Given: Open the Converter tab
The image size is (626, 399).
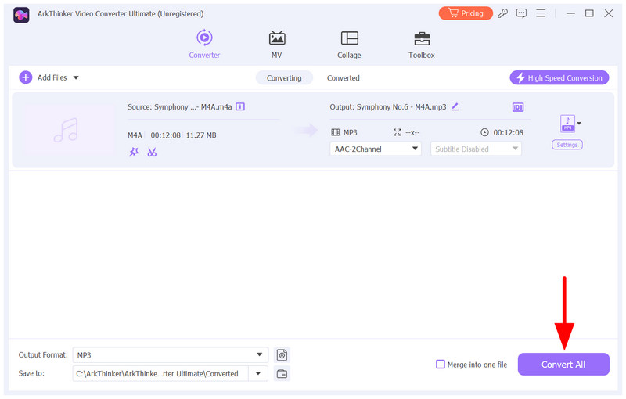Looking at the screenshot, I should click(204, 44).
